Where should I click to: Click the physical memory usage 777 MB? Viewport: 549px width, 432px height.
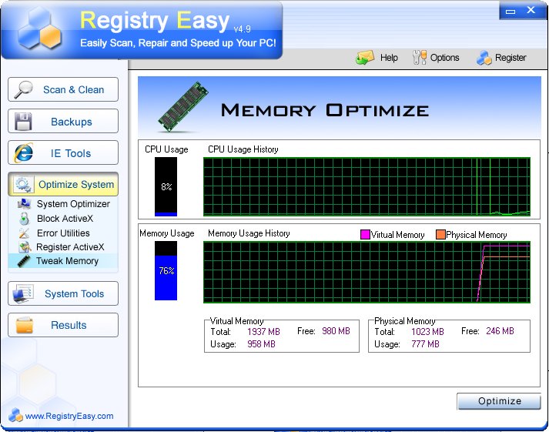[425, 344]
